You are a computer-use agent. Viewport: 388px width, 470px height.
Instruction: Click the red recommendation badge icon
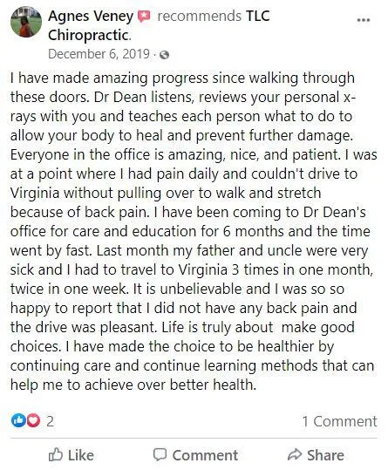point(144,17)
